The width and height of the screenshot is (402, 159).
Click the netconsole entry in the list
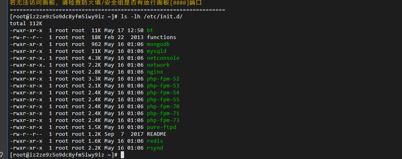tap(163, 58)
